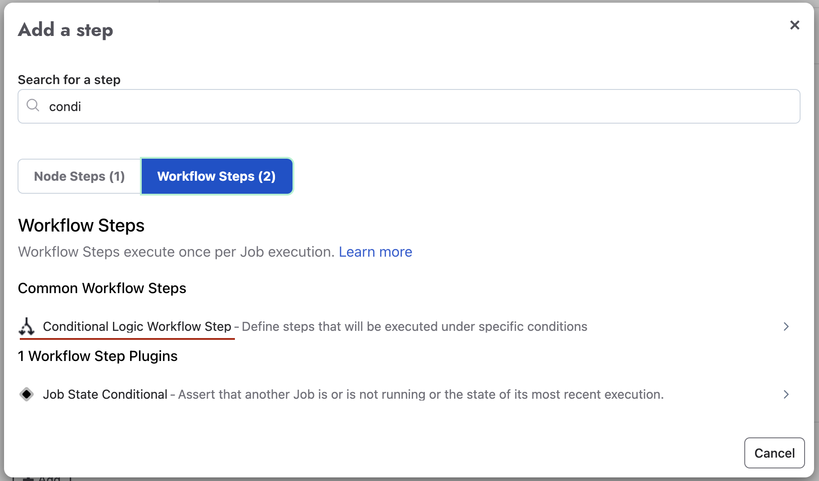
Task: Expand Conditional Logic Workflow Step via its chevron
Action: point(786,327)
